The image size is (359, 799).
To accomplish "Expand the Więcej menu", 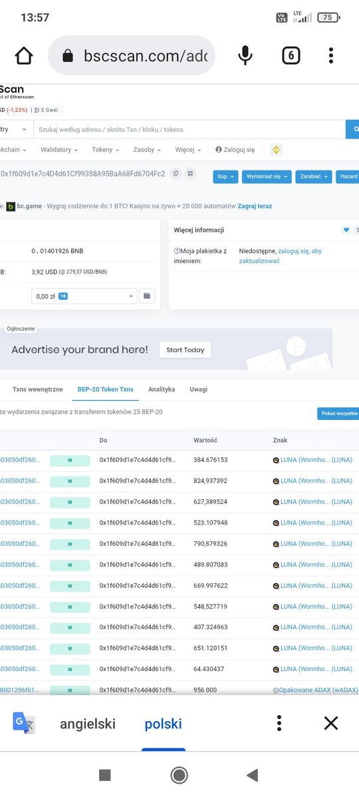I will point(187,150).
